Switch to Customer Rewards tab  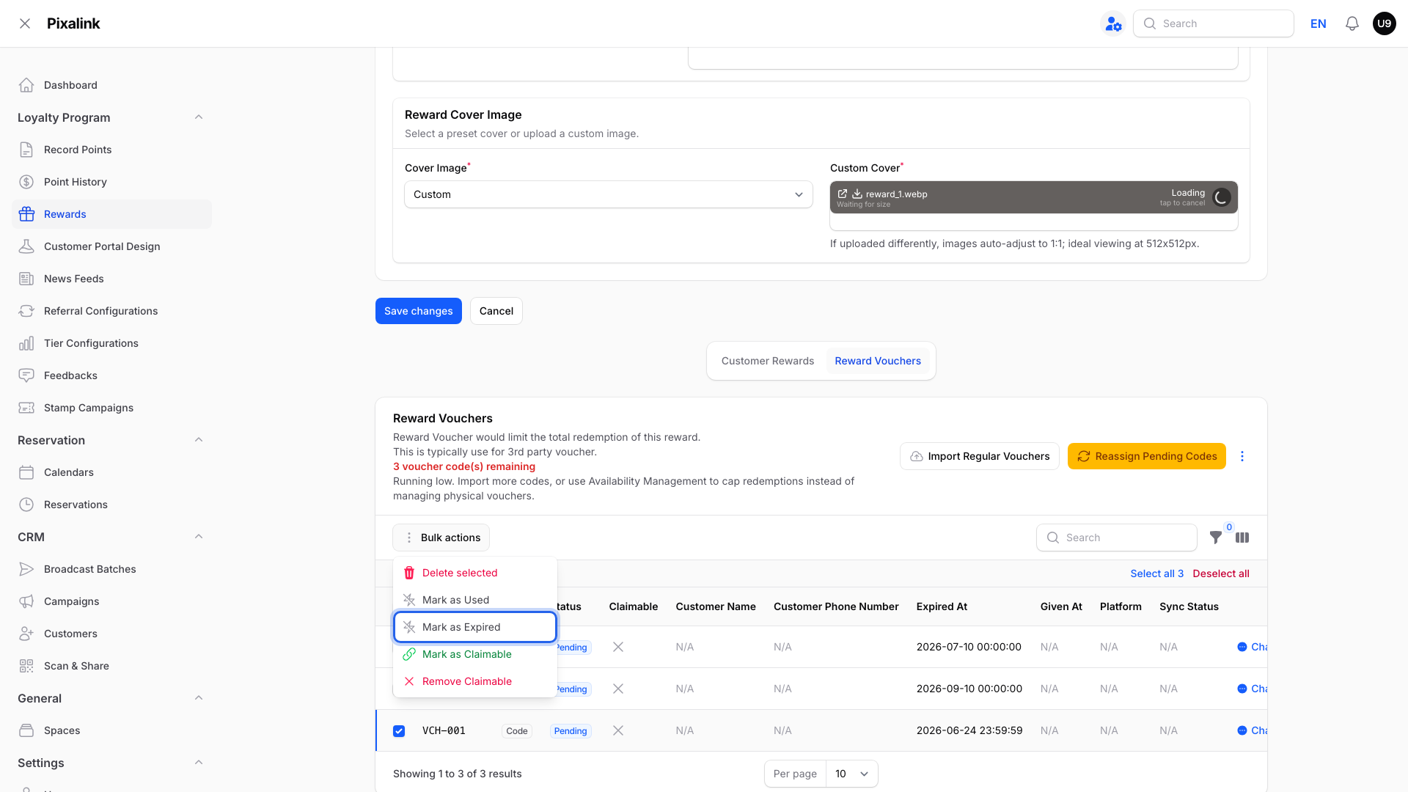768,361
